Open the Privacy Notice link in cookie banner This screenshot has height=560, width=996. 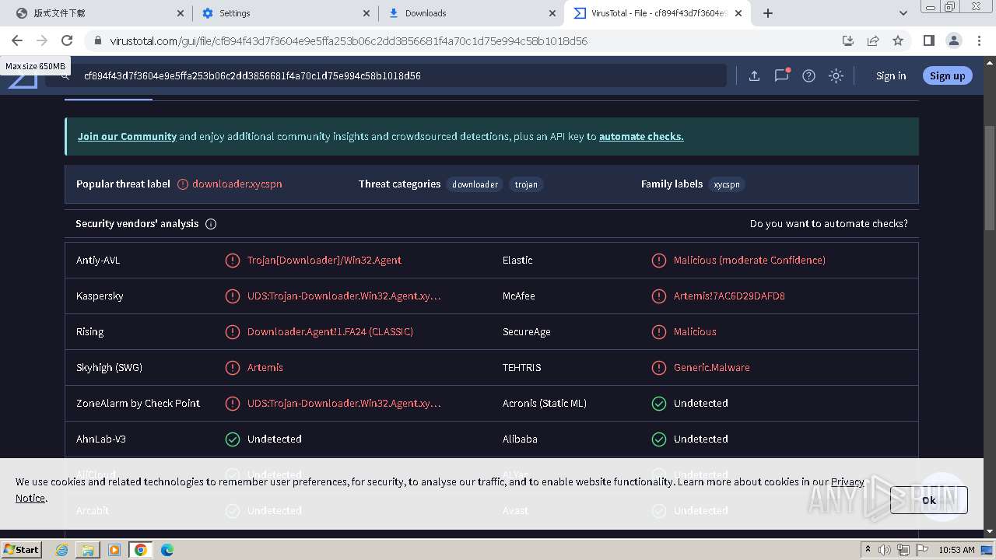847,481
